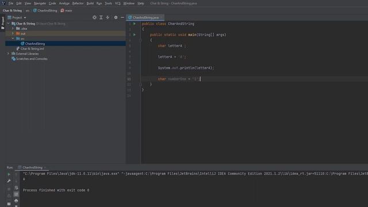Open the Tools menu
Screen dimensions: 368x207
point(108,3)
